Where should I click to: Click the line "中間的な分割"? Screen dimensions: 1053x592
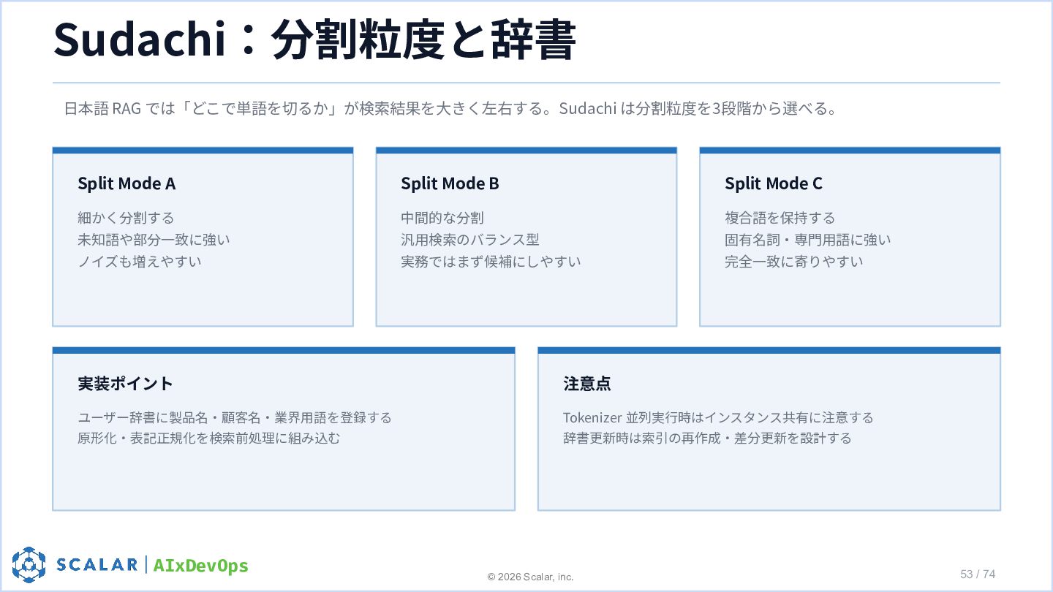tap(442, 218)
